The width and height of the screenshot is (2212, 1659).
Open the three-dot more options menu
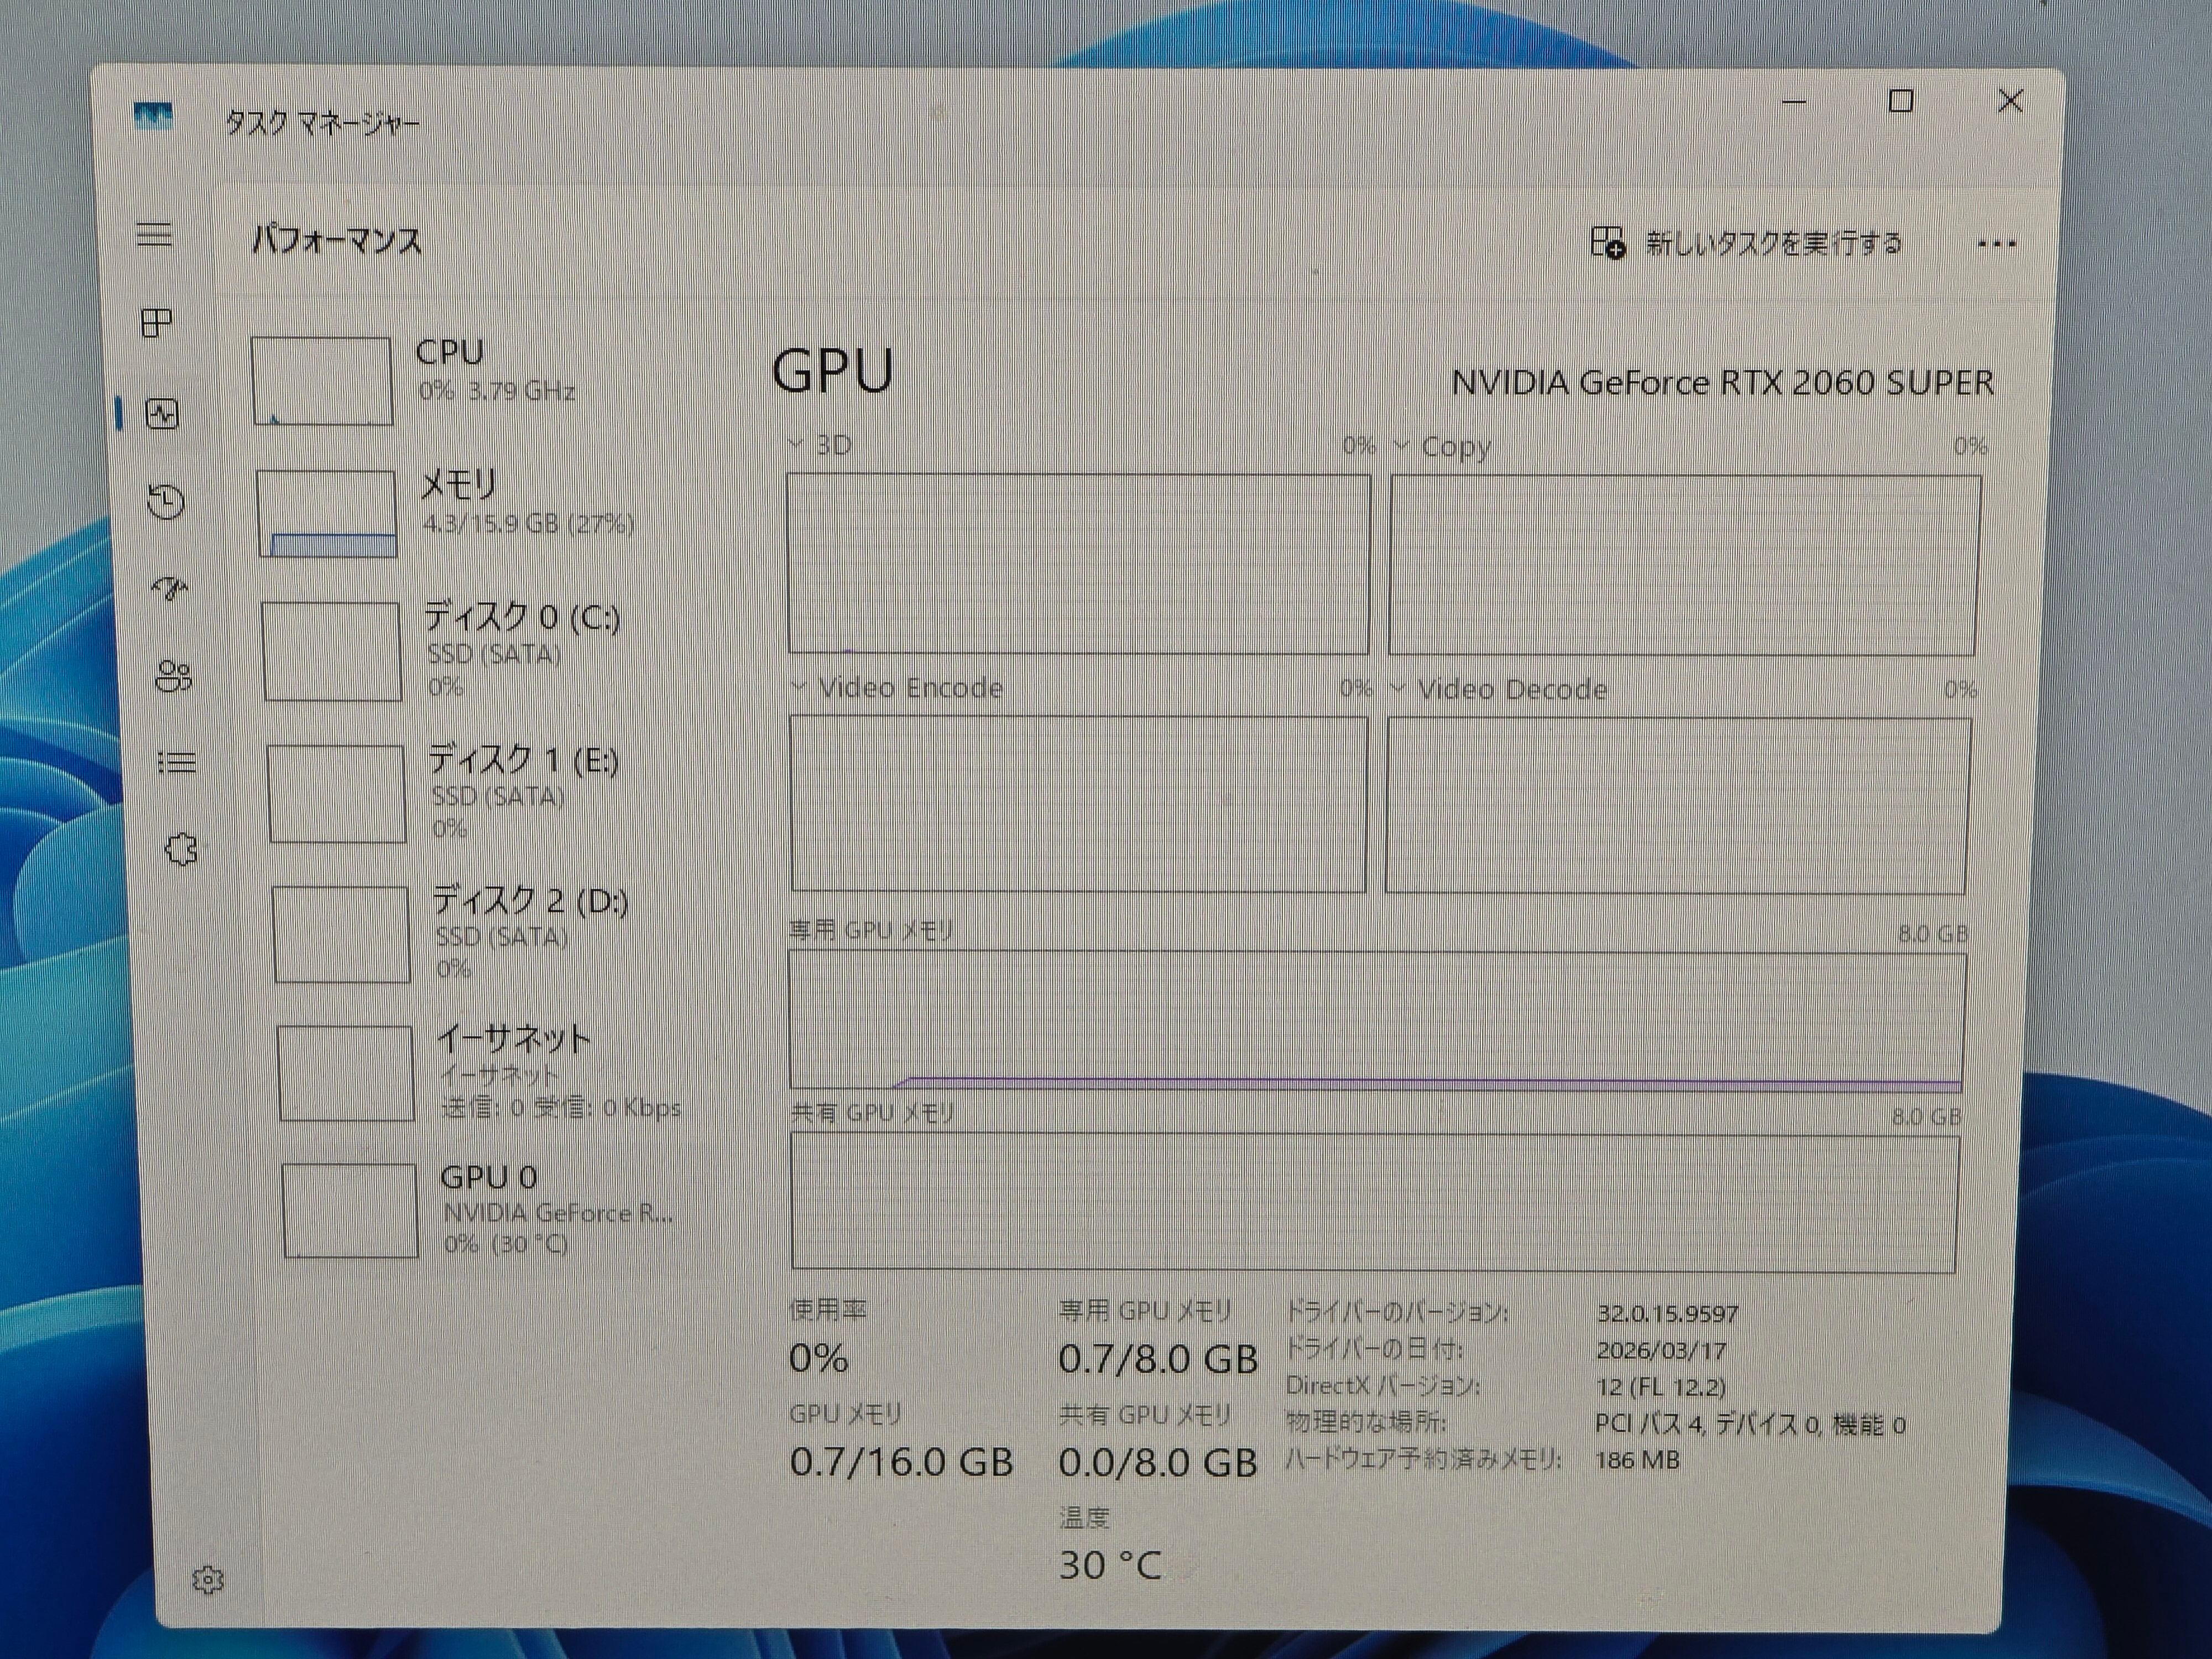click(1996, 244)
